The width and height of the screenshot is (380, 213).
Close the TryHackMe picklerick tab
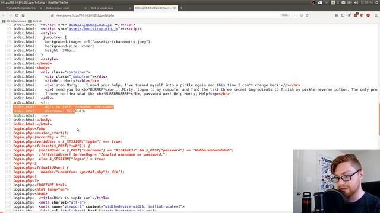coord(40,8)
